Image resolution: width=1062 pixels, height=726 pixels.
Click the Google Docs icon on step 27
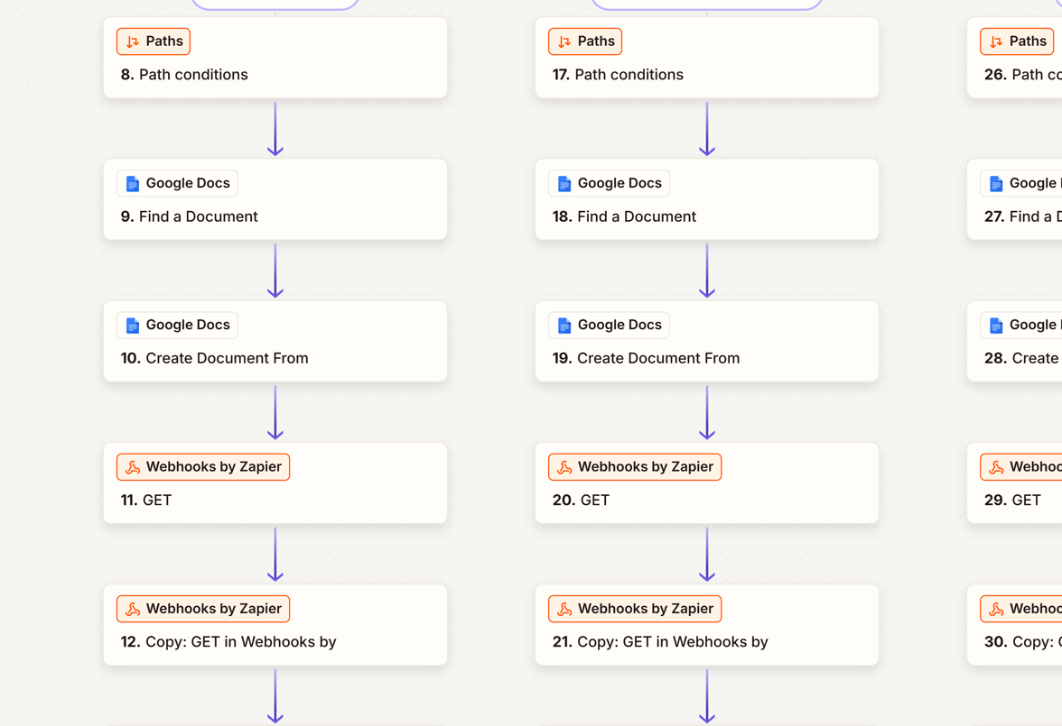[x=995, y=183]
